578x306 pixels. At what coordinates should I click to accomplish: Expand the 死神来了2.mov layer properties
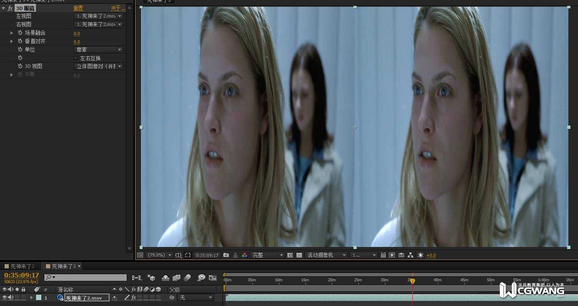pyautogui.click(x=31, y=298)
